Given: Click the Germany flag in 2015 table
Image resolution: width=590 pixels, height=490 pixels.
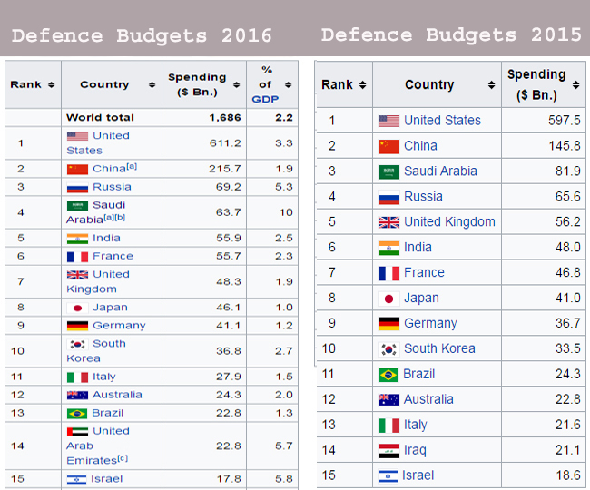Looking at the screenshot, I should point(388,324).
